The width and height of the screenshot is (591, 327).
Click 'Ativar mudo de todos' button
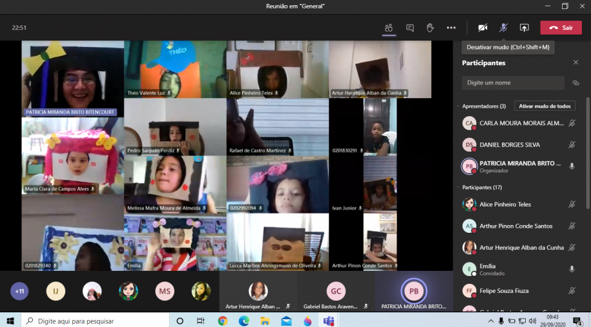(544, 106)
